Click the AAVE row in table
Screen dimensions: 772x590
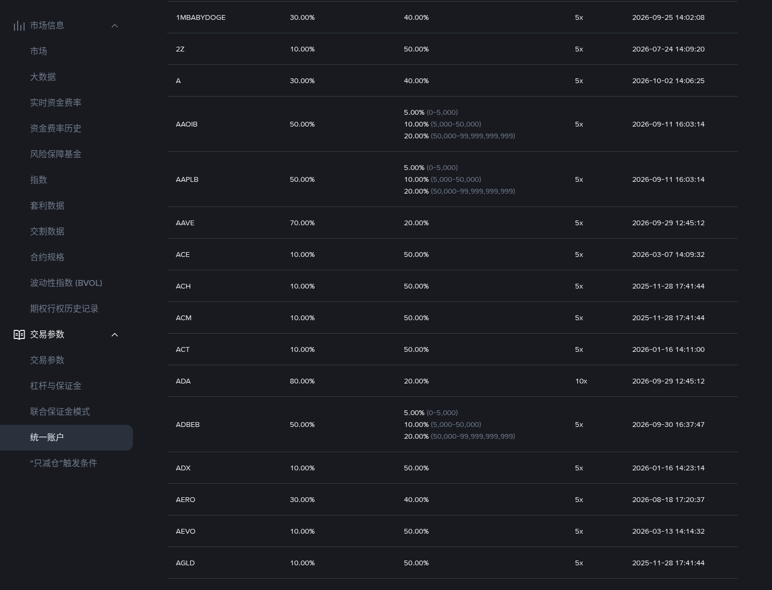[452, 223]
